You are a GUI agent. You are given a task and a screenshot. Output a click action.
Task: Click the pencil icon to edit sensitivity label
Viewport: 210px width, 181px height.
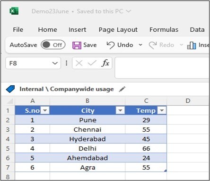122,89
